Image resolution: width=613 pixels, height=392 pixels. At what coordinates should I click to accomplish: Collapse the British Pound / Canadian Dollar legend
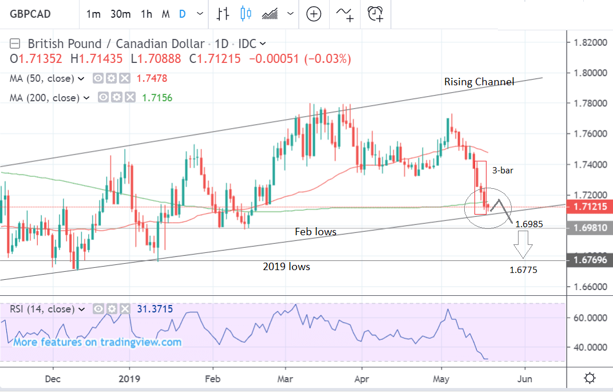(x=15, y=43)
